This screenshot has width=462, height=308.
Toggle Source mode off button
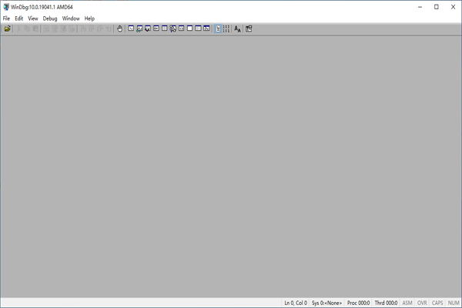point(226,28)
